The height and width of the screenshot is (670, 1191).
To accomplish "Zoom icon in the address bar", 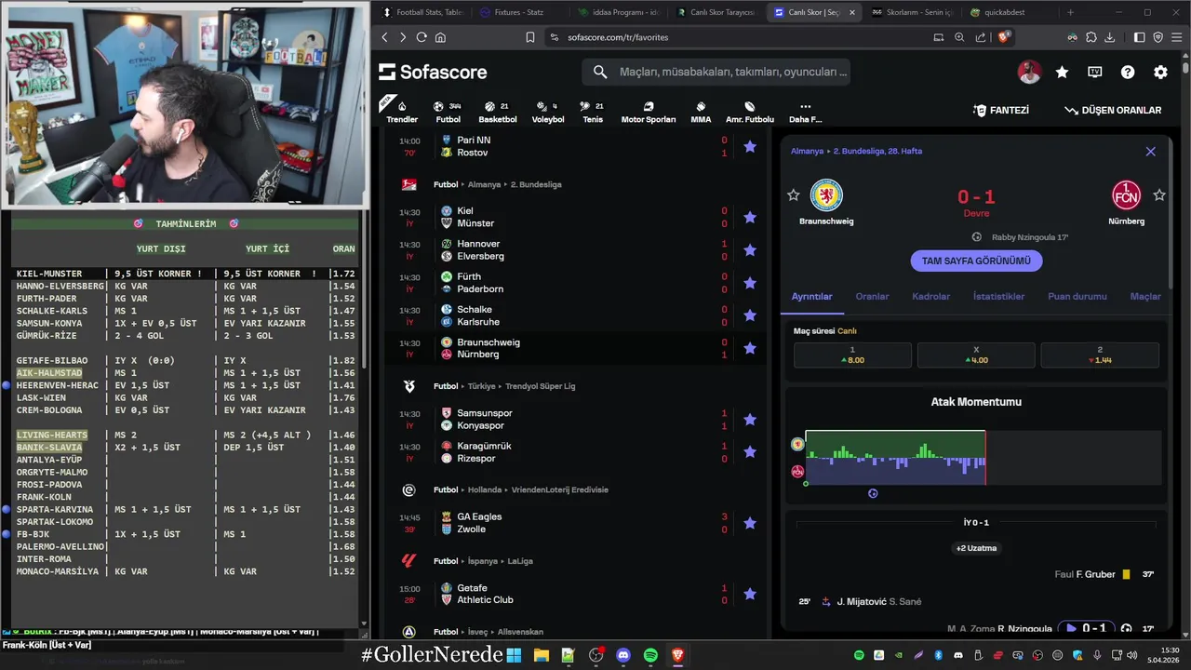I will click(x=959, y=37).
